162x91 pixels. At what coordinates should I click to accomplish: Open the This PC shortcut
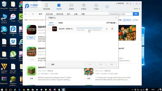[4, 18]
